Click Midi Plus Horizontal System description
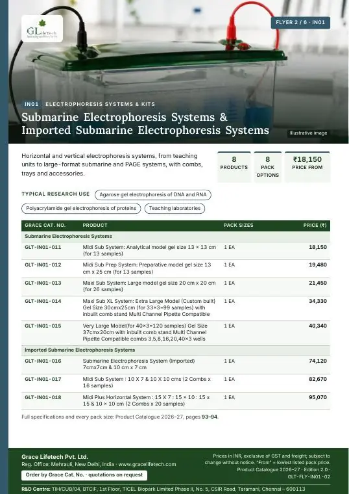The height and width of the screenshot is (494, 349). coord(146,400)
